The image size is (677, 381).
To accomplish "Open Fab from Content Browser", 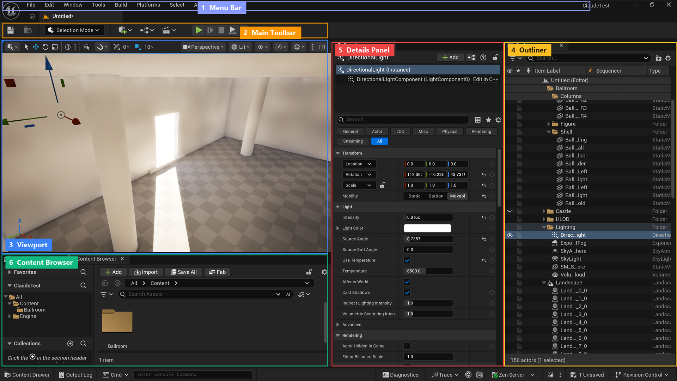I will pos(217,272).
